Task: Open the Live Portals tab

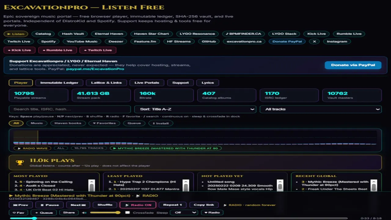Action: click(x=147, y=83)
